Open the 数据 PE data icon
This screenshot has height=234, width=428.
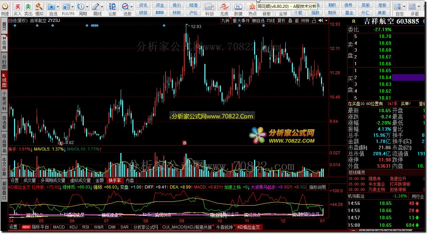238,6
